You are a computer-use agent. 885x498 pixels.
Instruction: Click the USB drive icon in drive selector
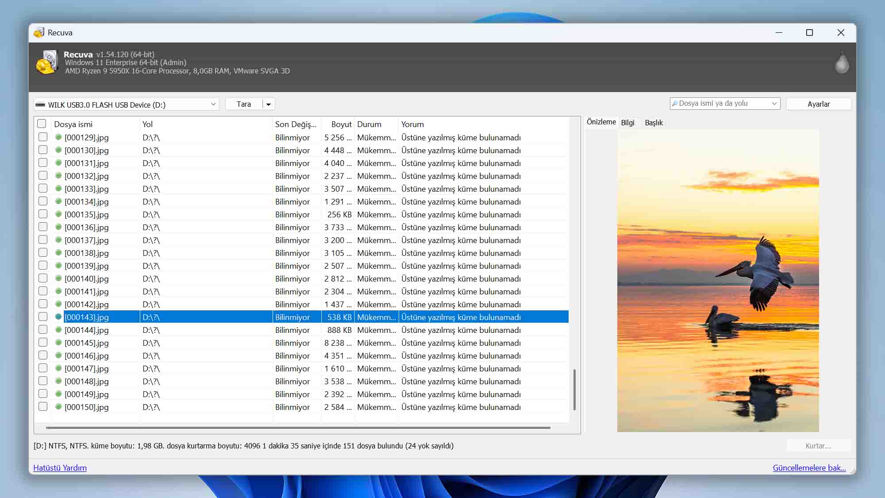[x=40, y=105]
